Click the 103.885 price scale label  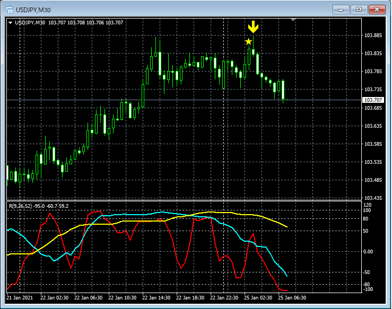click(373, 35)
